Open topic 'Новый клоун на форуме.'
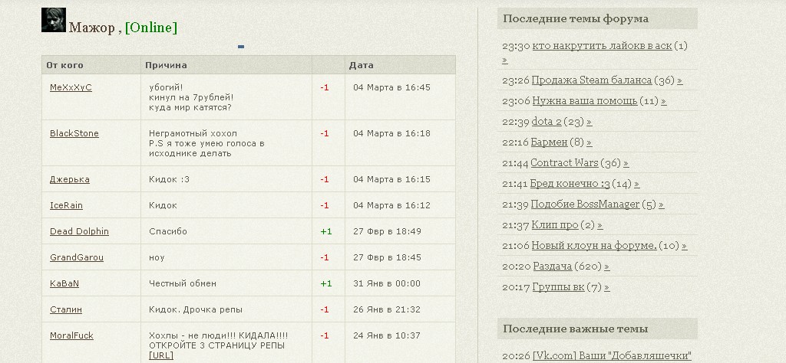 [x=594, y=246]
